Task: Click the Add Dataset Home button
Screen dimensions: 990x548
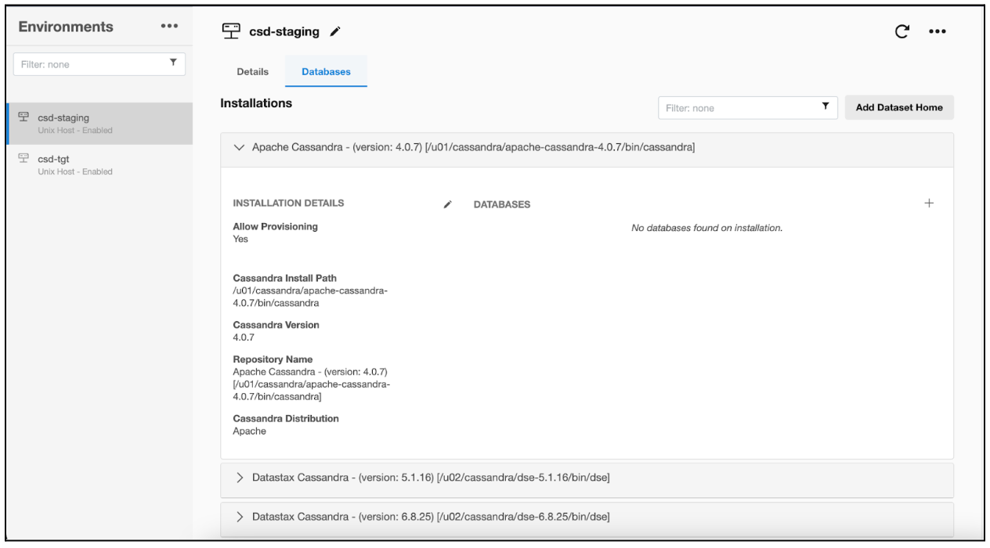Action: (898, 108)
